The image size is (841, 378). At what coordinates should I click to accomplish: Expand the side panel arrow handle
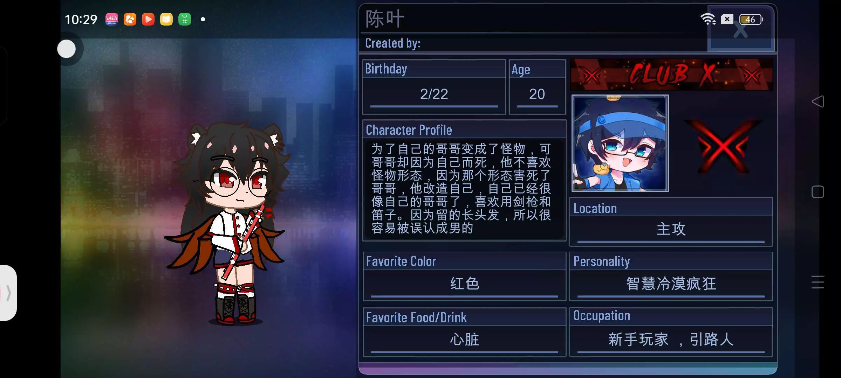pos(8,293)
